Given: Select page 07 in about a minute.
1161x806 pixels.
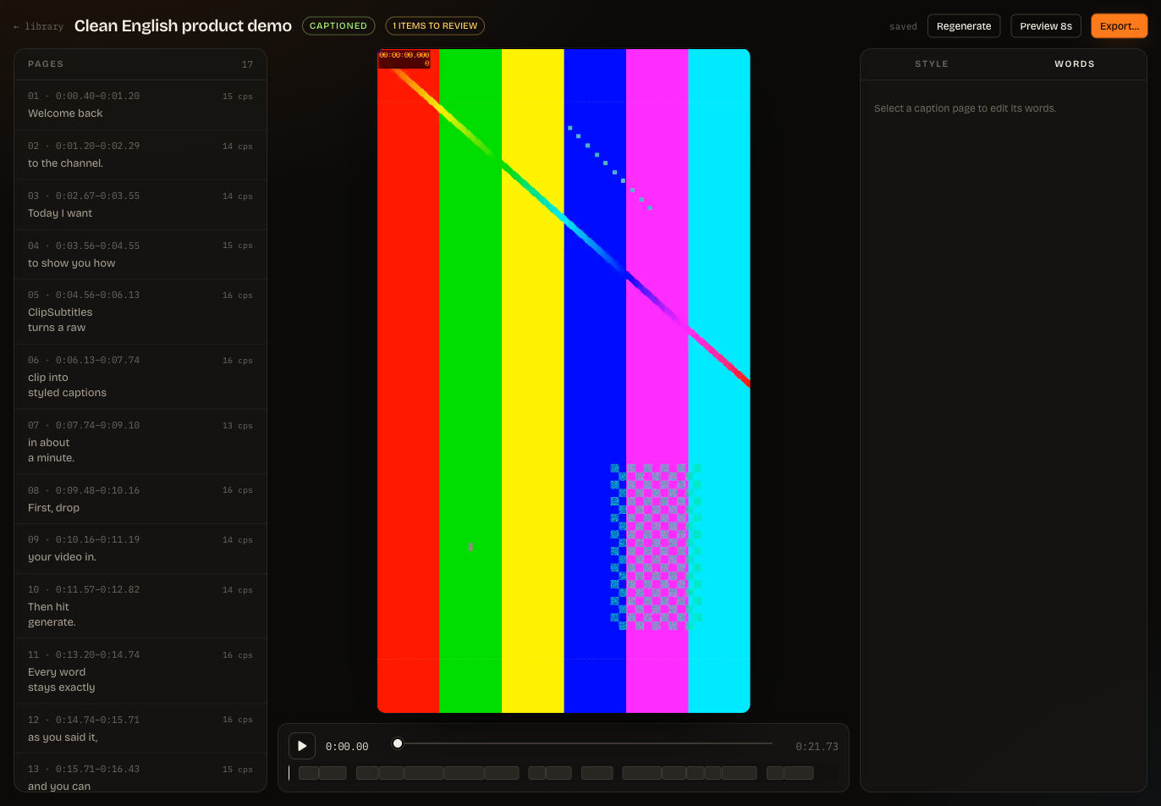Looking at the screenshot, I should (140, 442).
